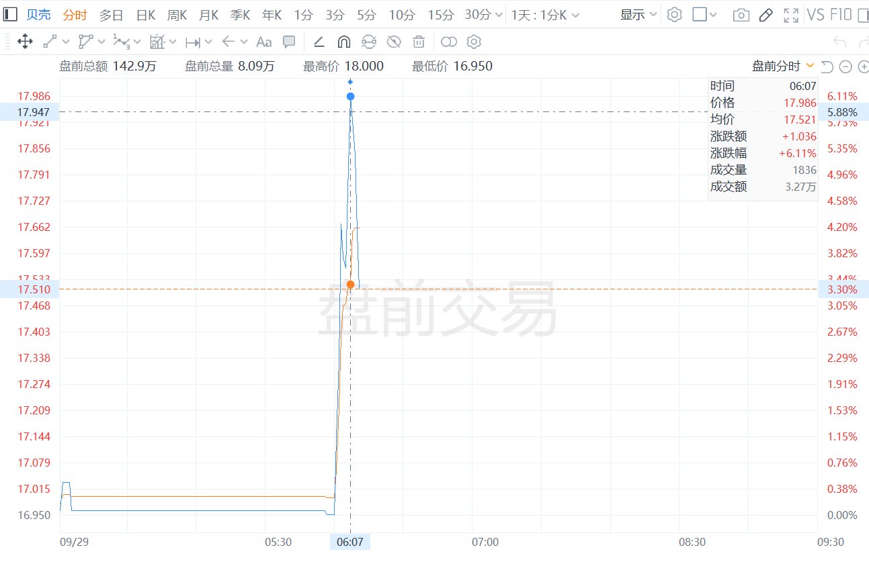This screenshot has width=869, height=562.
Task: Click the F10 company info button
Action: (x=841, y=14)
